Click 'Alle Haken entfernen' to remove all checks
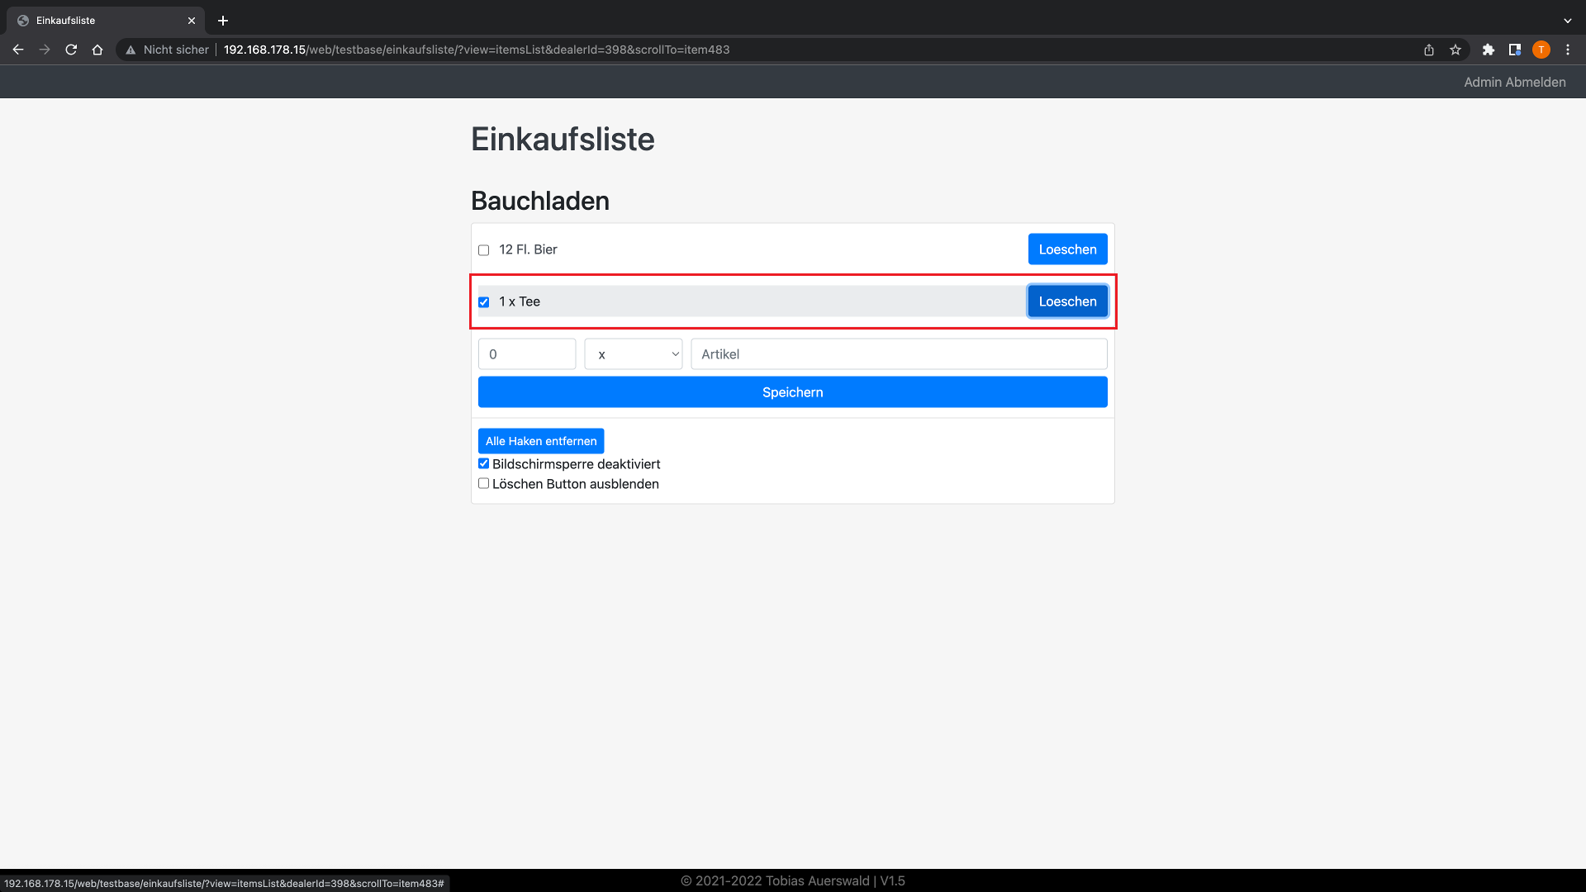Image resolution: width=1586 pixels, height=892 pixels. (x=540, y=441)
